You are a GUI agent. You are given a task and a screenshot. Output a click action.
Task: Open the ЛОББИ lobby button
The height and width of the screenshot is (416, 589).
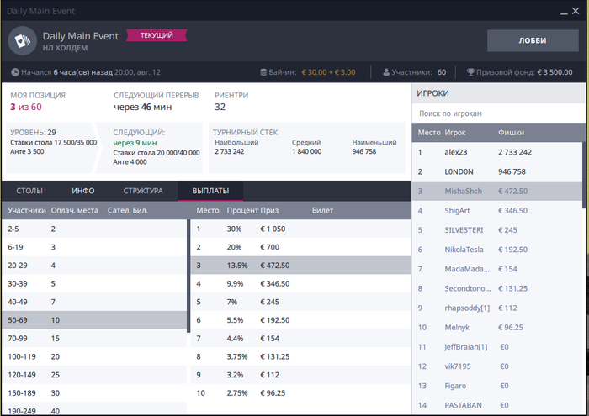point(533,40)
